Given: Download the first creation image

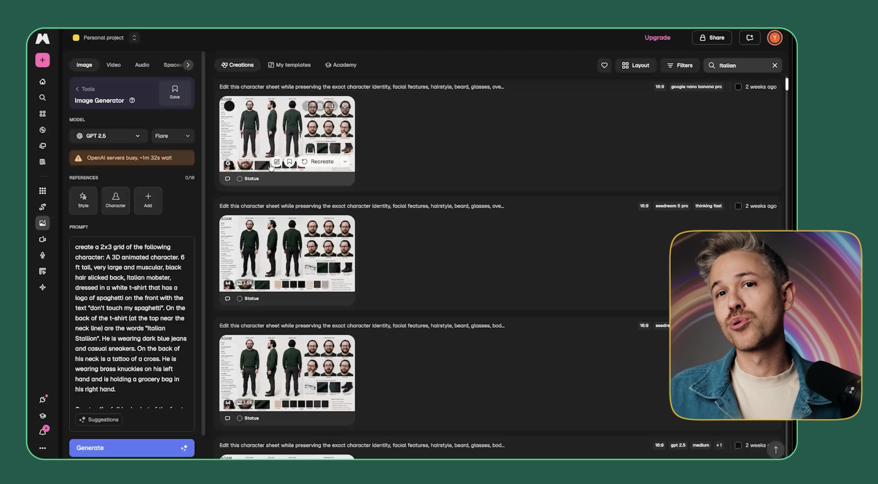Looking at the screenshot, I should coord(332,106).
